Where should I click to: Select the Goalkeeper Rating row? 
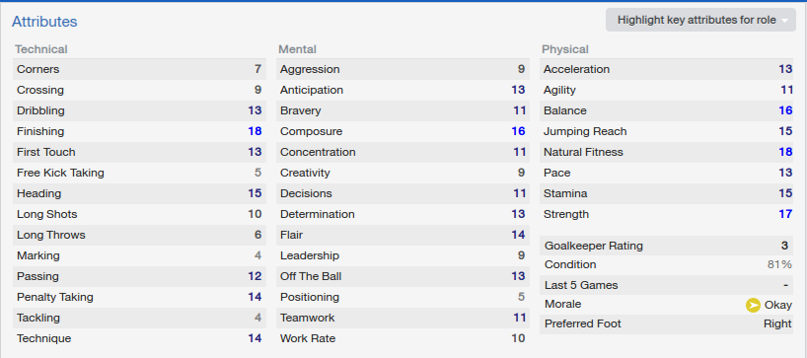click(x=667, y=246)
